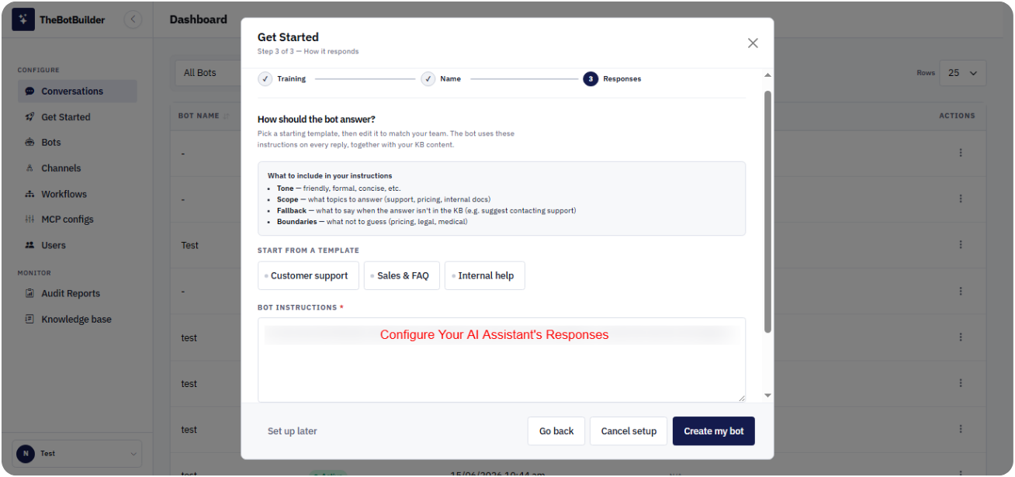Click the Bots robot icon
This screenshot has width=1015, height=477.
[x=29, y=143]
